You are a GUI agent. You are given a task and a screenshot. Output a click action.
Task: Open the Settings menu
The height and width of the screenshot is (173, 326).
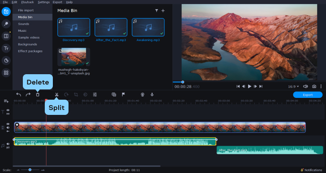click(x=44, y=2)
